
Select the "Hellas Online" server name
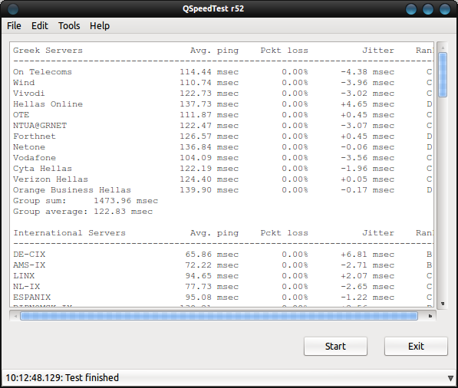point(48,104)
